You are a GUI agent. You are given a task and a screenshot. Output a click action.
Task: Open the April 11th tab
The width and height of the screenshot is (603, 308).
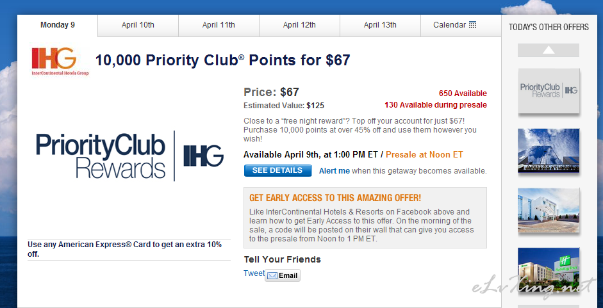pos(219,26)
